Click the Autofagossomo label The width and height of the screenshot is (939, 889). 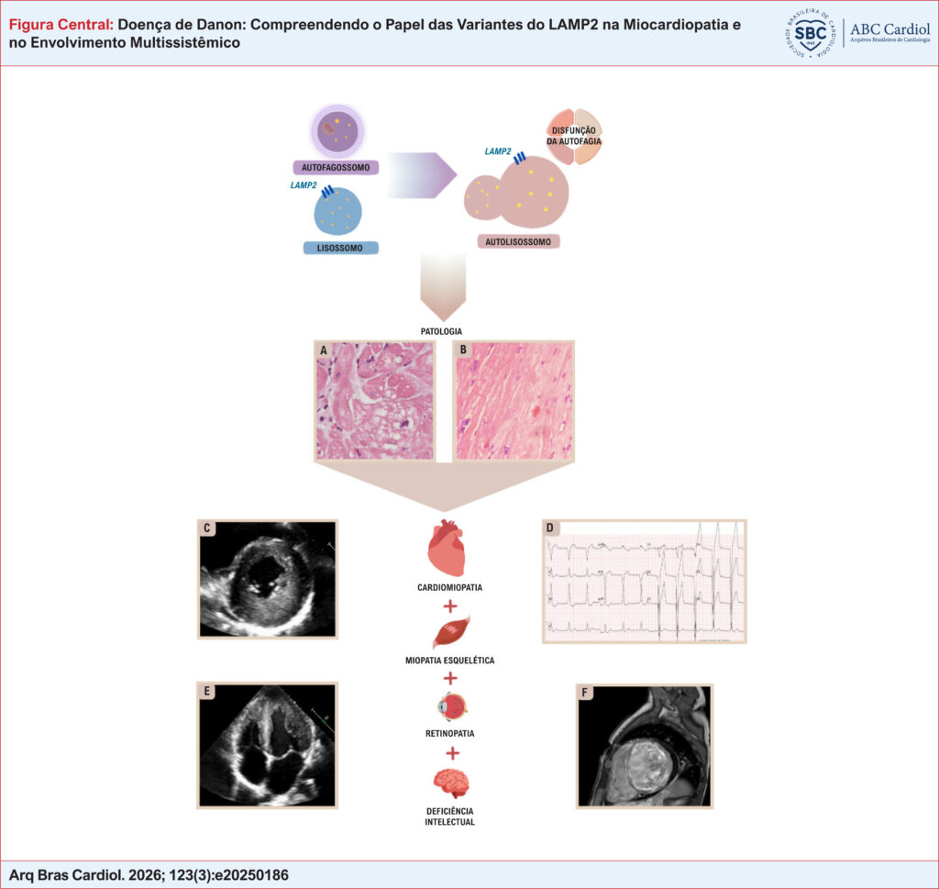[x=336, y=168]
